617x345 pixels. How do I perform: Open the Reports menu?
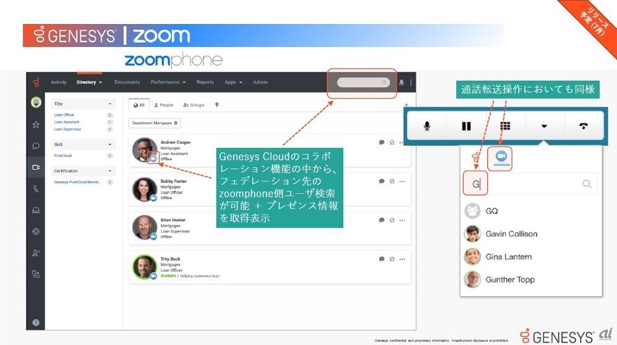click(x=205, y=82)
